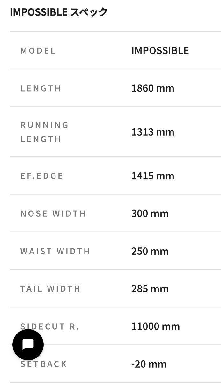
Task: Select the 1415 mm effective edge value
Action: click(153, 176)
